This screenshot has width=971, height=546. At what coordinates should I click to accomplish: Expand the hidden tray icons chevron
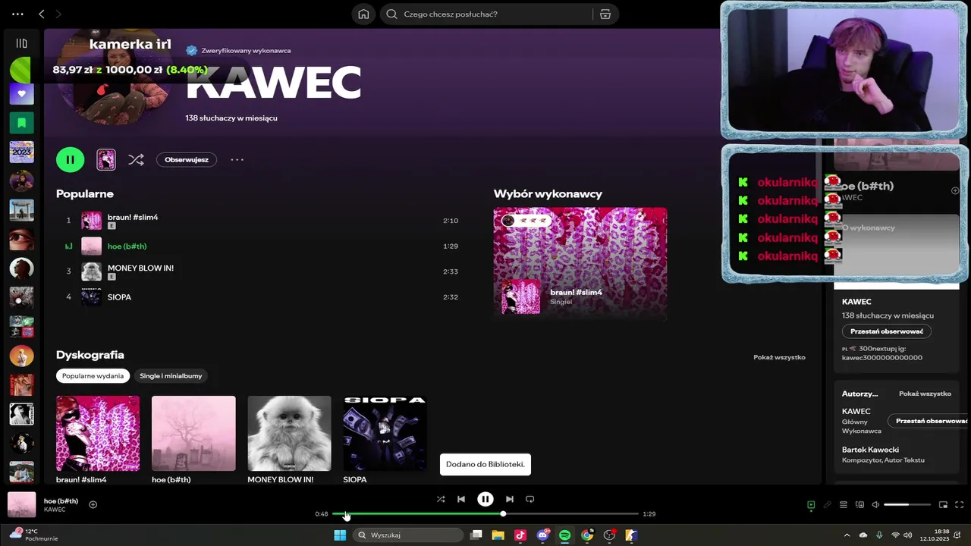847,535
